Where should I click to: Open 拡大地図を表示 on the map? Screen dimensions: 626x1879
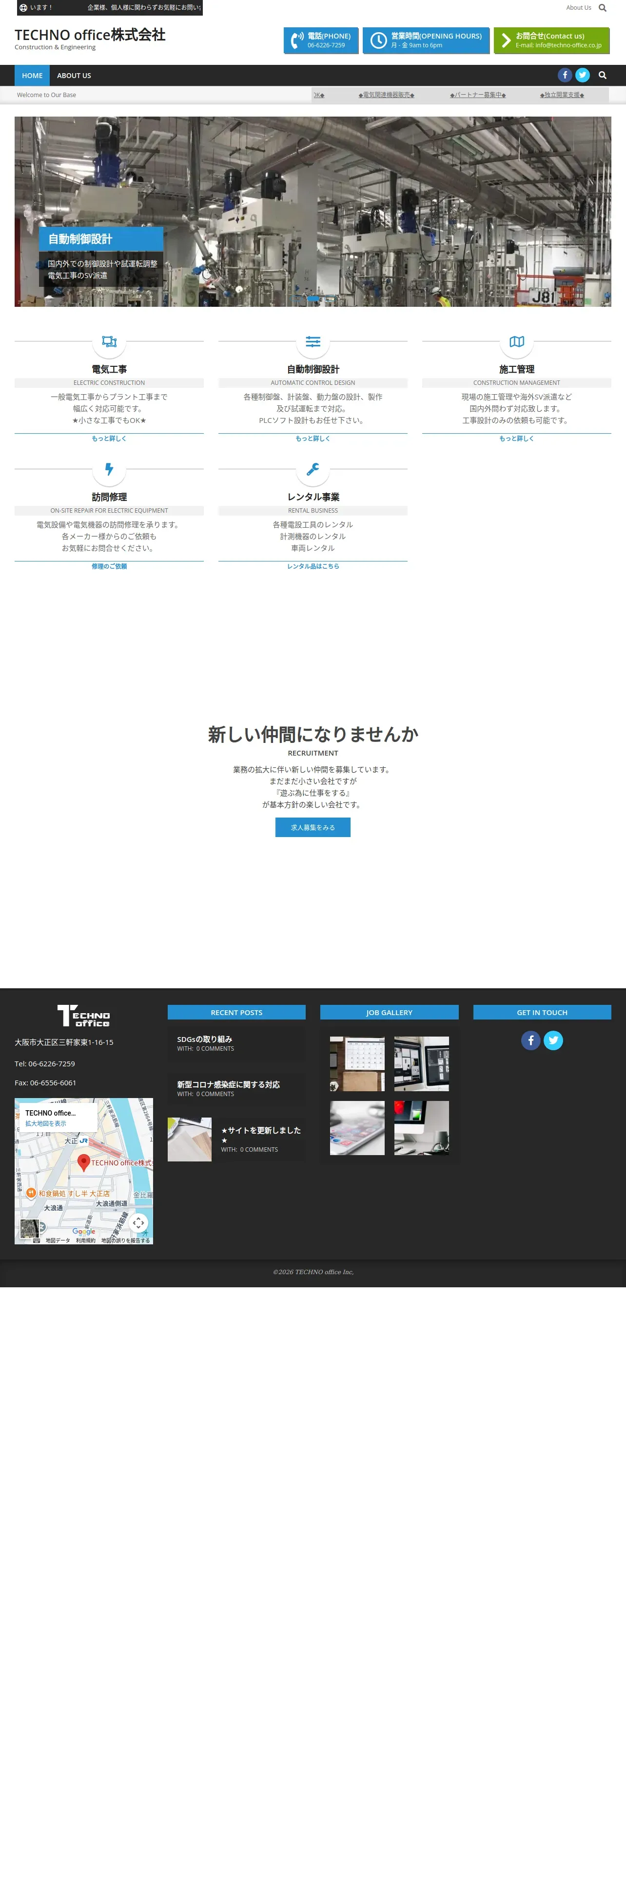point(46,1123)
